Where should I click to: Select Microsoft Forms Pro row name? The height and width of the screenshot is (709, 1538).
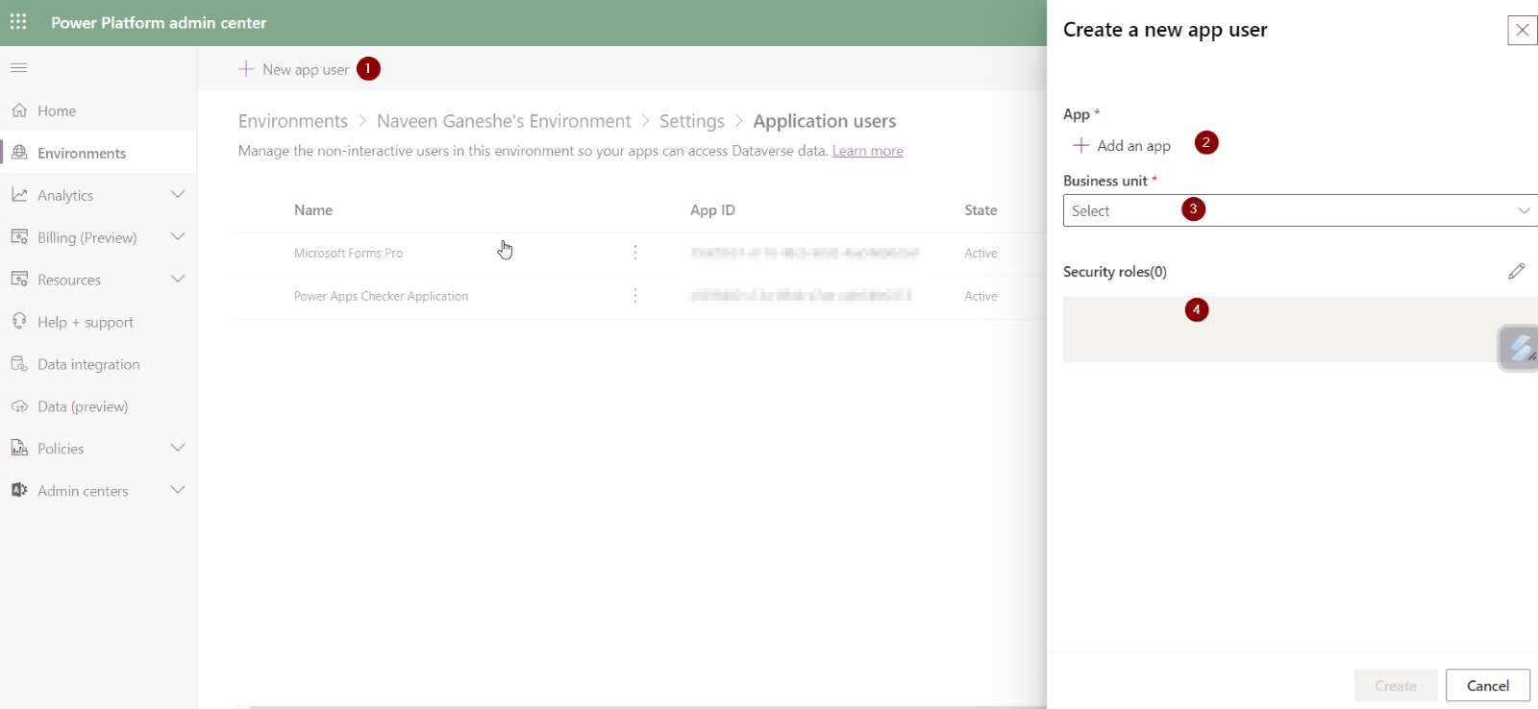point(348,254)
